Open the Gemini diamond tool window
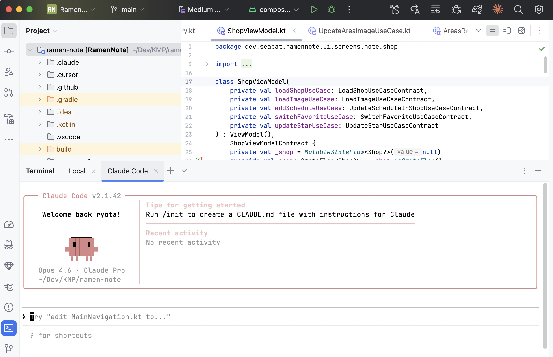553x357 pixels. click(9, 266)
